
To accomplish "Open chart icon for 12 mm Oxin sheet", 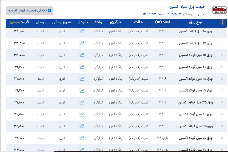I will click(82, 43).
